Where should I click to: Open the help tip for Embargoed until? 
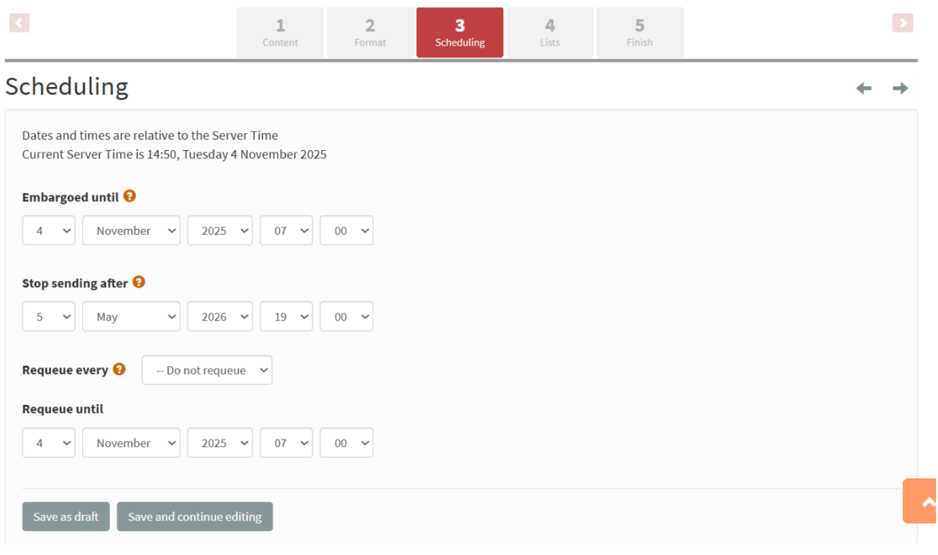(129, 196)
